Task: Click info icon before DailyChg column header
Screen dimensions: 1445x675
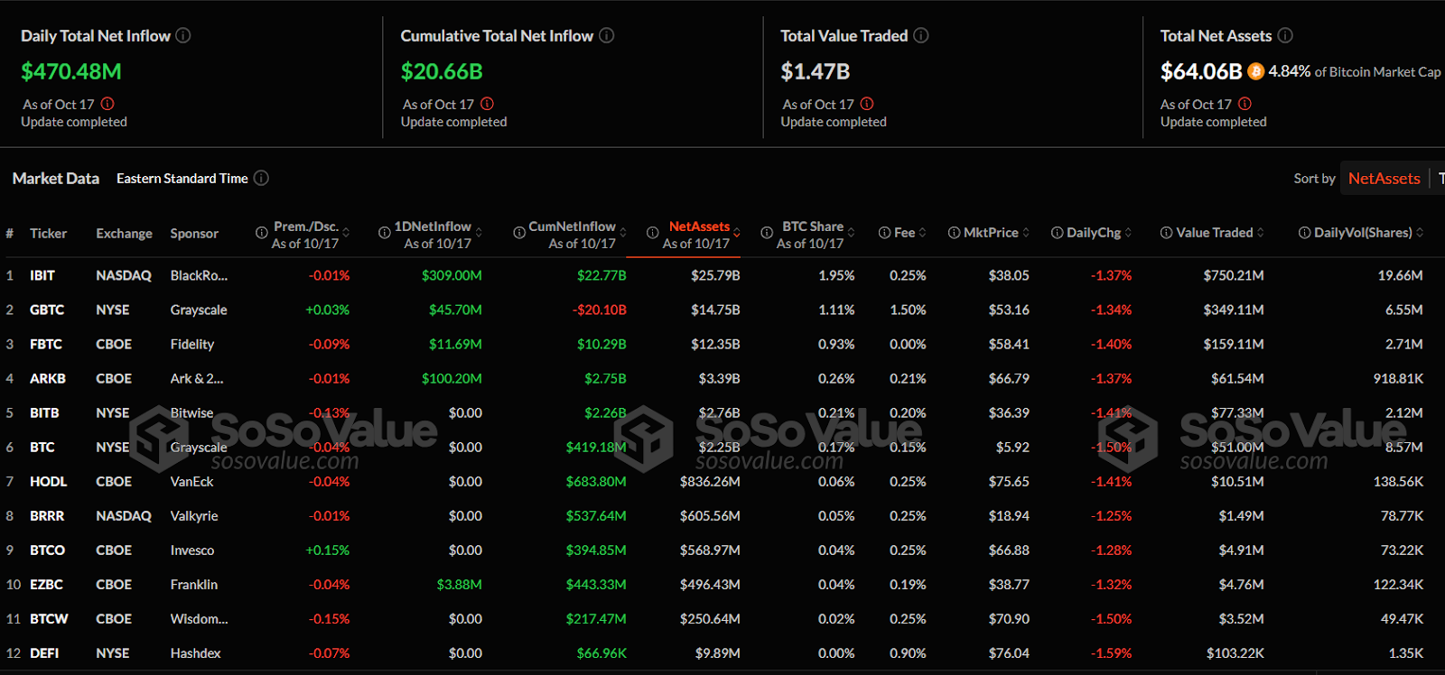Action: (1058, 233)
